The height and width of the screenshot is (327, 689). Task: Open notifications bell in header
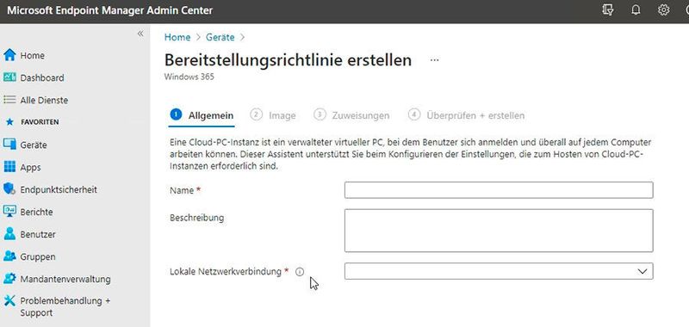tap(636, 10)
